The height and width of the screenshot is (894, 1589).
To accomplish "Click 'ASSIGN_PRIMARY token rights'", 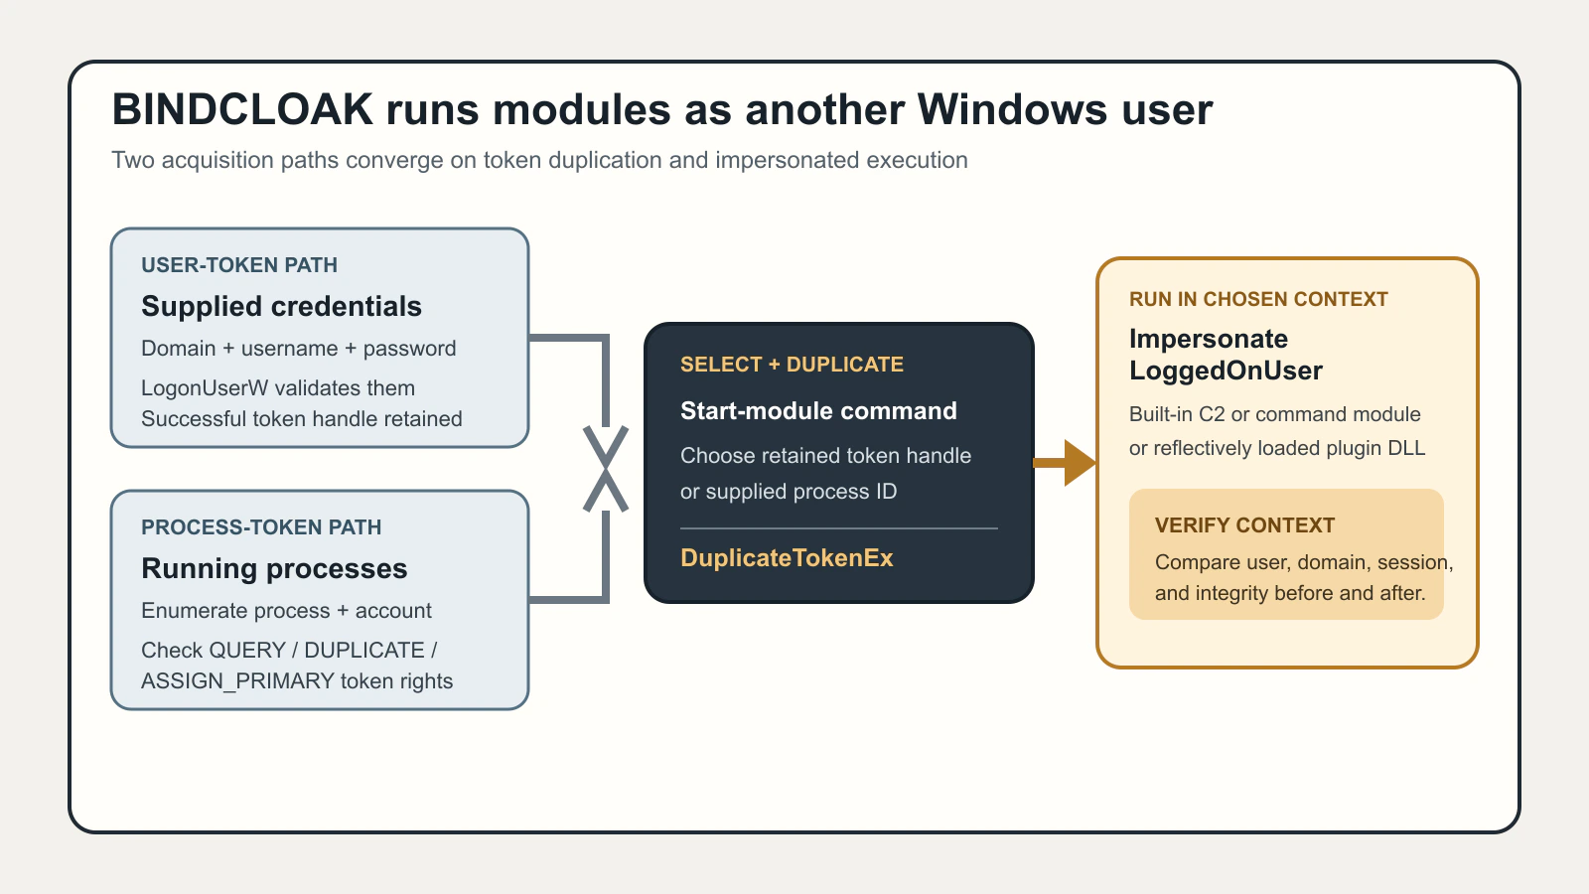I will tap(297, 681).
